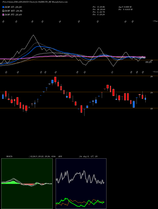Click the MACD (12,26,9) values text
Image resolution: width=158 pixels, height=209 pixels.
(43, 156)
